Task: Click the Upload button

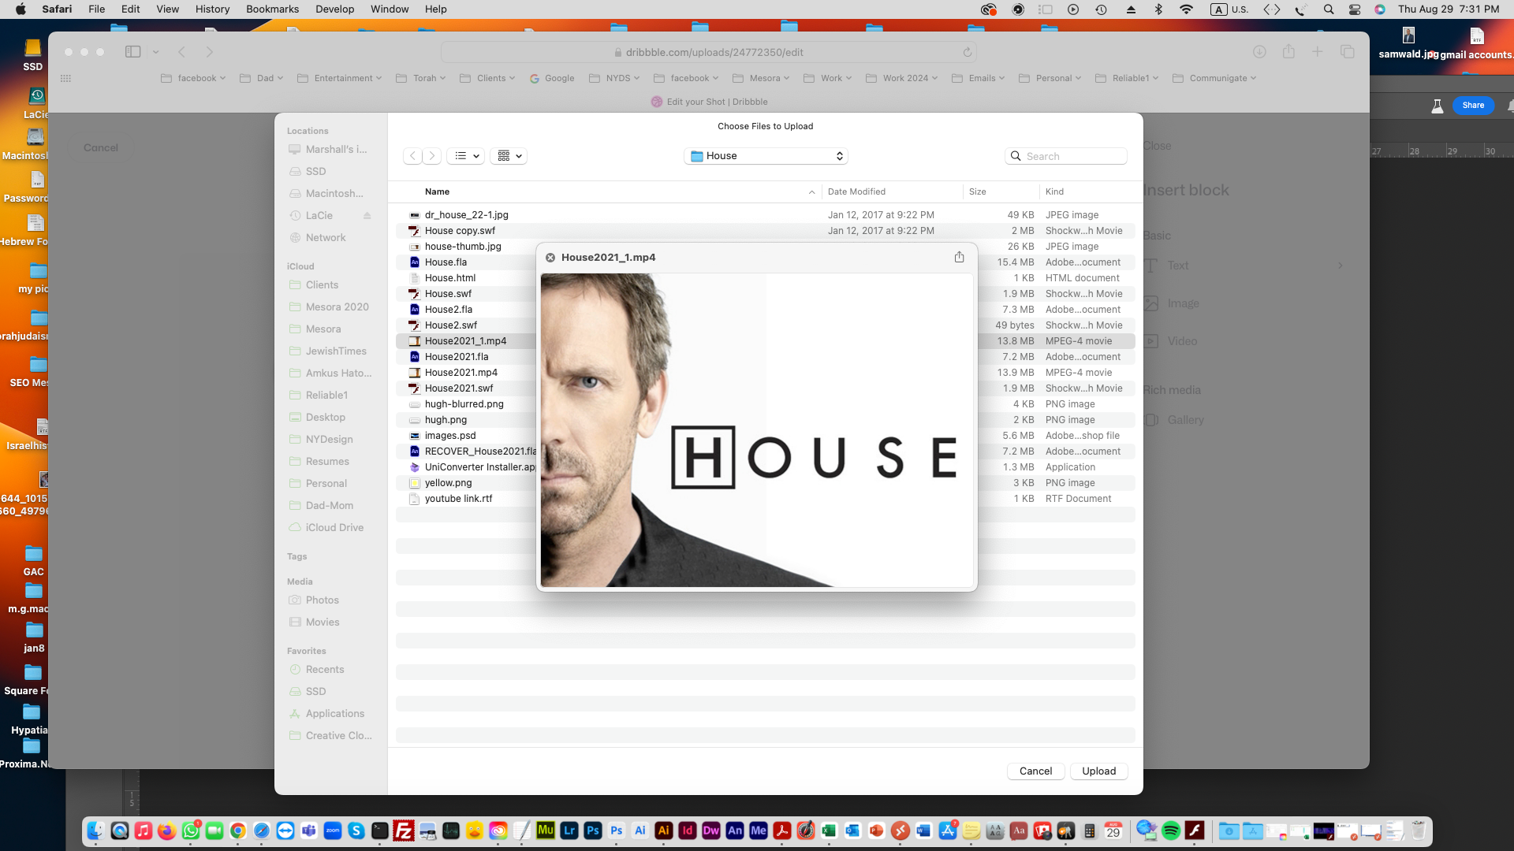Action: click(1098, 771)
